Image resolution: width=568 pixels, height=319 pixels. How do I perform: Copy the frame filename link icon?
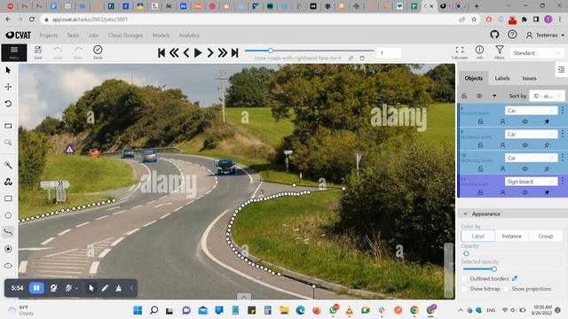(351, 58)
